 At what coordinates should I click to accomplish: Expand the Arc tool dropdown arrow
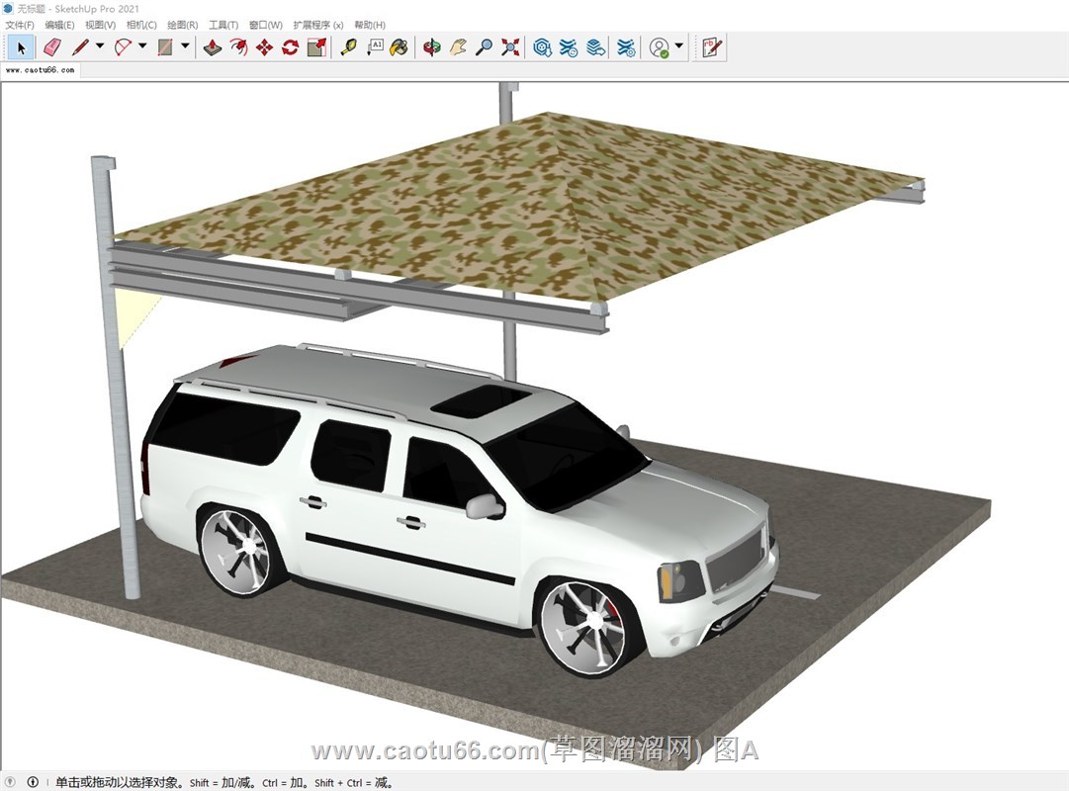[x=142, y=46]
